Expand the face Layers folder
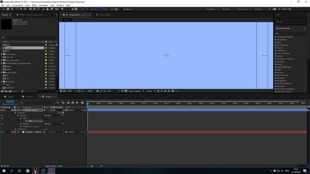310x174 pixels. coord(2,54)
